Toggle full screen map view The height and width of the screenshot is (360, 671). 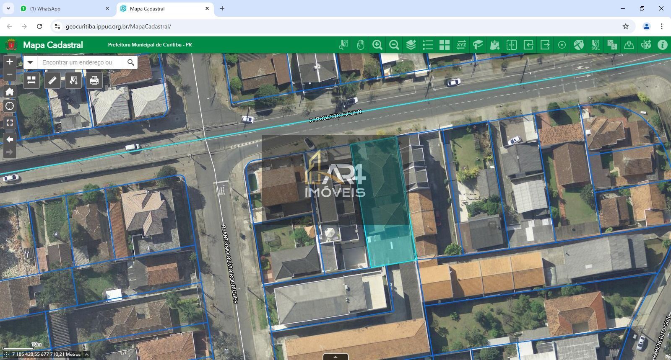pos(10,123)
